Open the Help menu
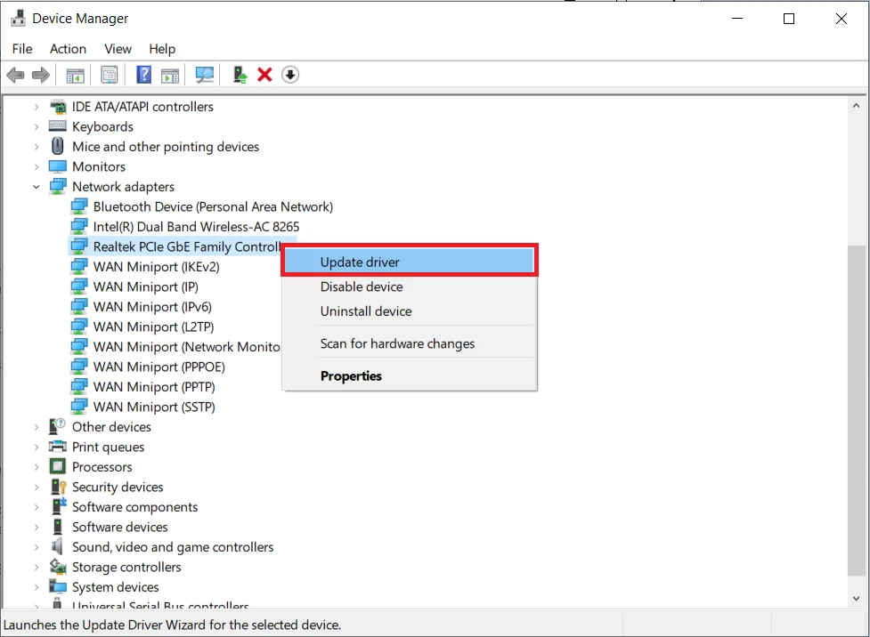870x637 pixels. 162,49
